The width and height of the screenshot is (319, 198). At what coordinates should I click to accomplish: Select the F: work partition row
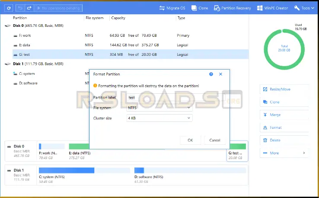(x=131, y=35)
